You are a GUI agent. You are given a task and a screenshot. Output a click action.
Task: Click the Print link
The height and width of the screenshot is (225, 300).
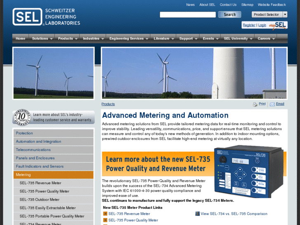click(x=262, y=104)
